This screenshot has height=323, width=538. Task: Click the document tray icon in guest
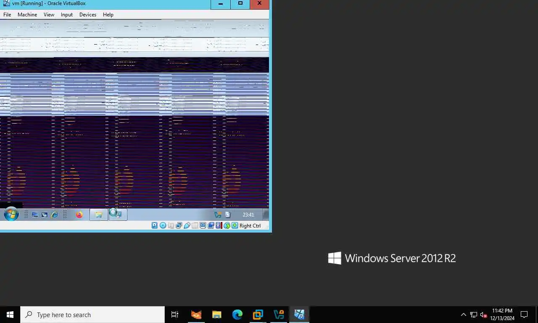228,214
